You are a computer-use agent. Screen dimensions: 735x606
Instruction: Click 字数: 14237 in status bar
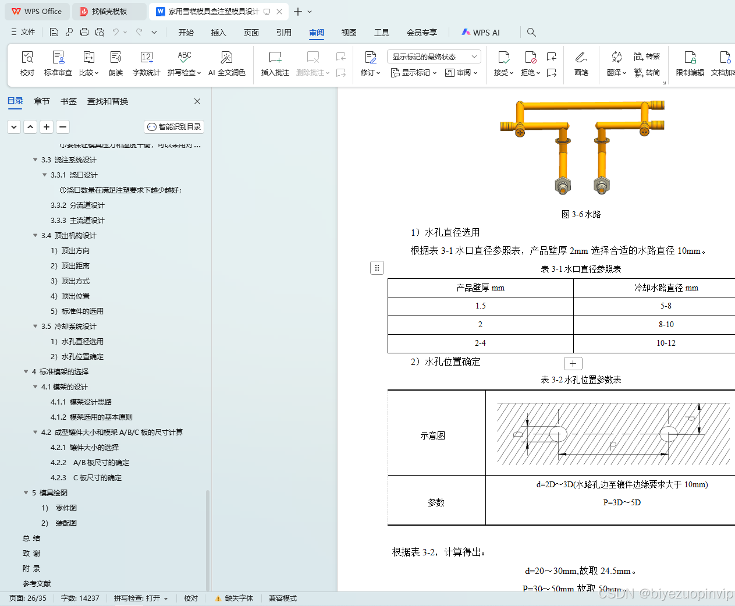(x=80, y=598)
